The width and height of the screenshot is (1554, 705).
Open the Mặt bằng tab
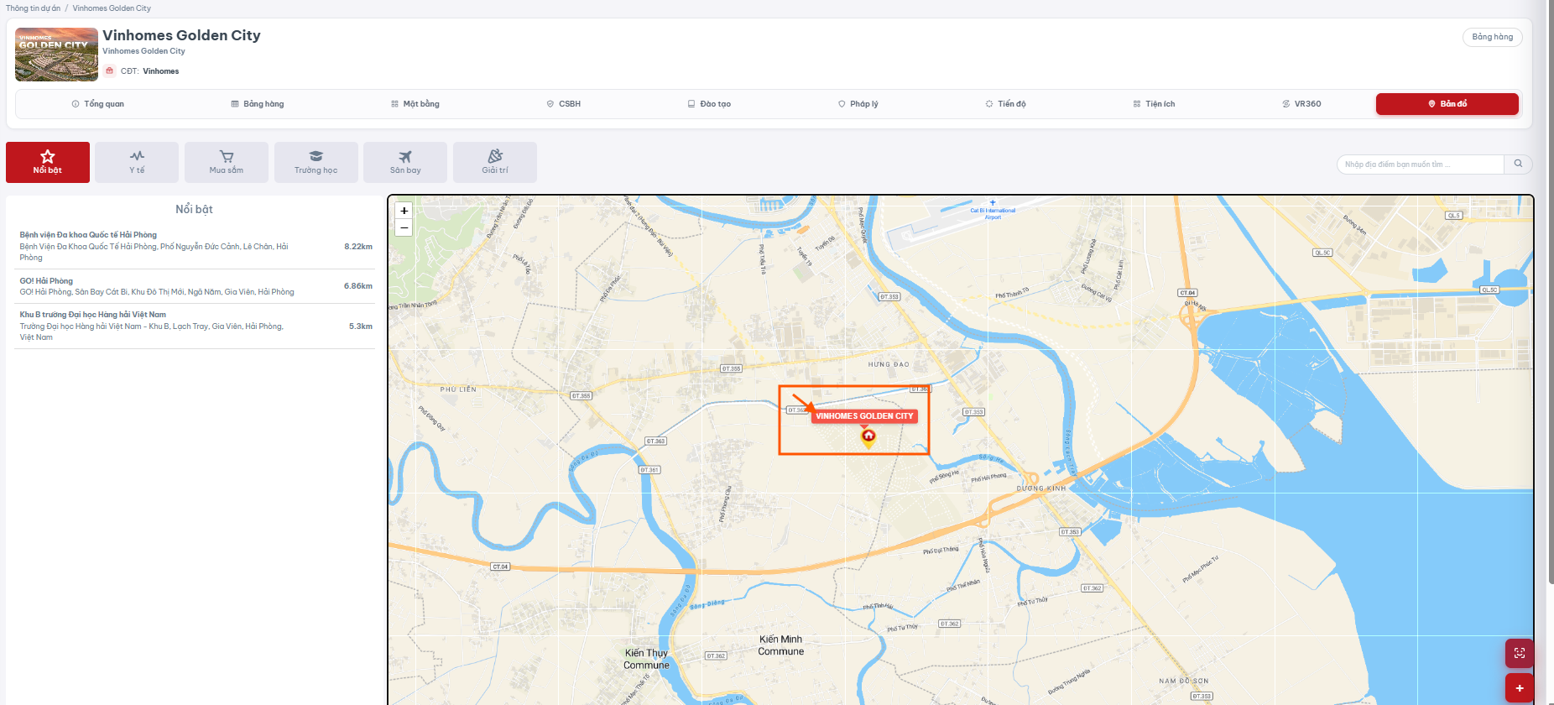pyautogui.click(x=415, y=104)
